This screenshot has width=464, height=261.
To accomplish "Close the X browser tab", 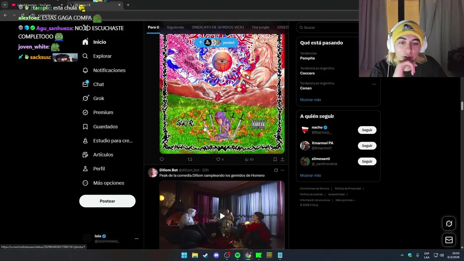I will click(119, 5).
